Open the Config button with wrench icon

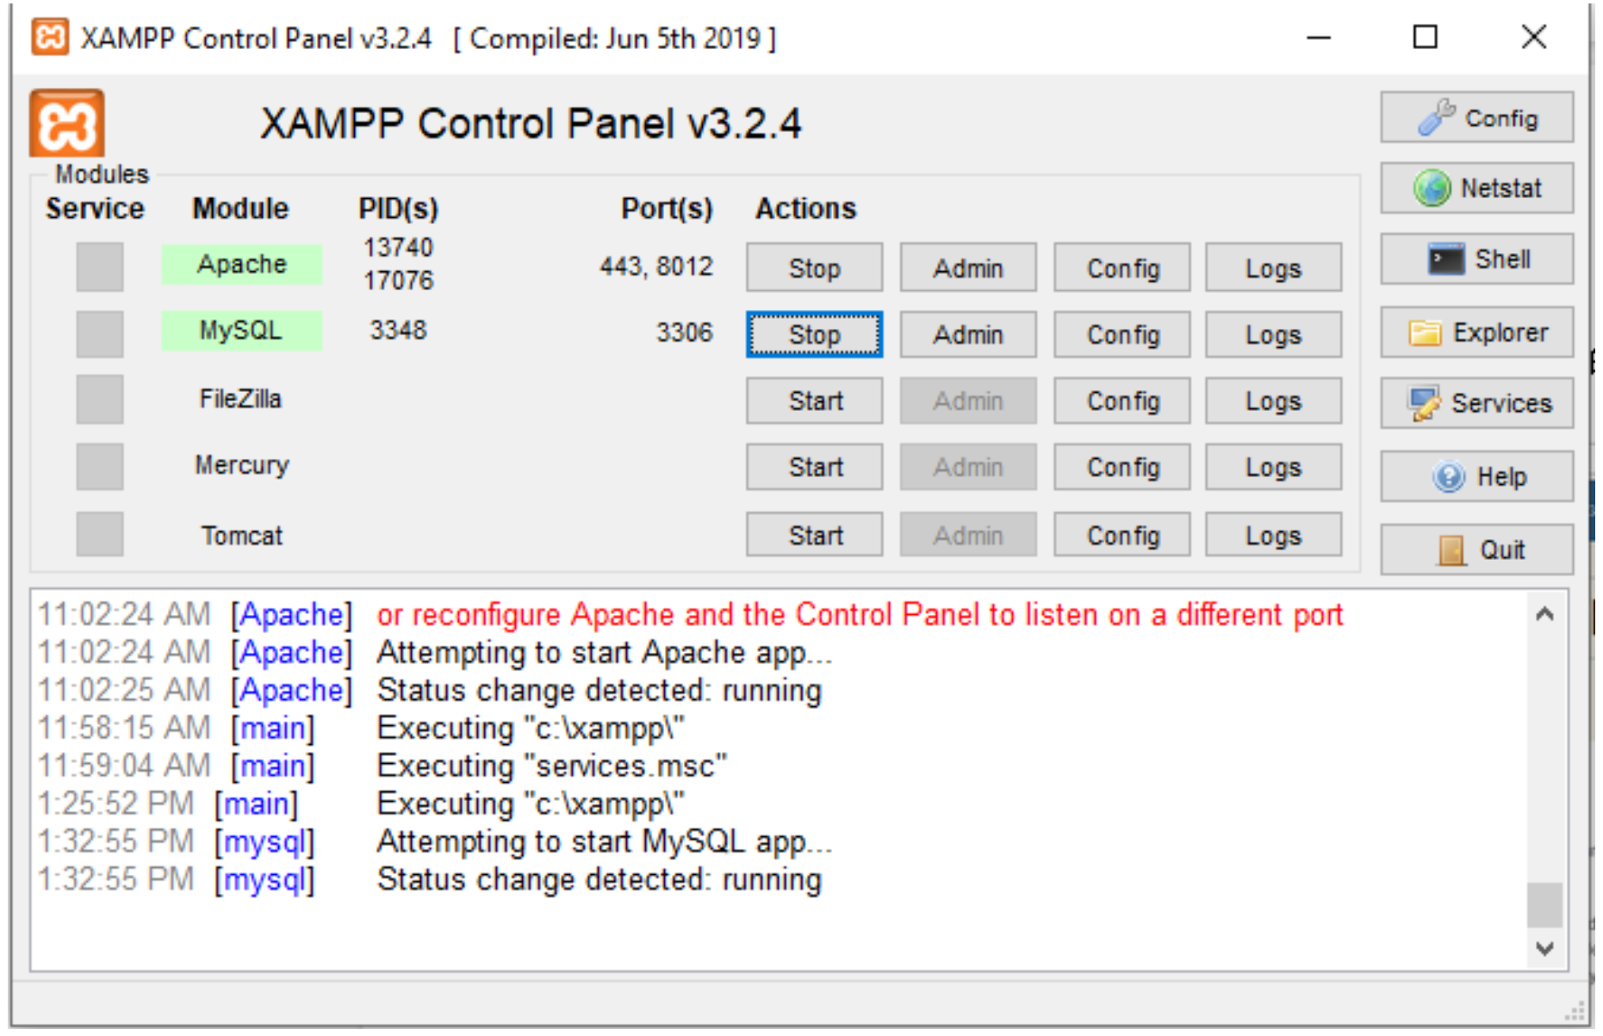(1476, 118)
